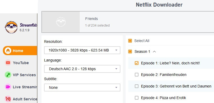Check Episode 4: Pizza und Erotik

tap(136, 98)
